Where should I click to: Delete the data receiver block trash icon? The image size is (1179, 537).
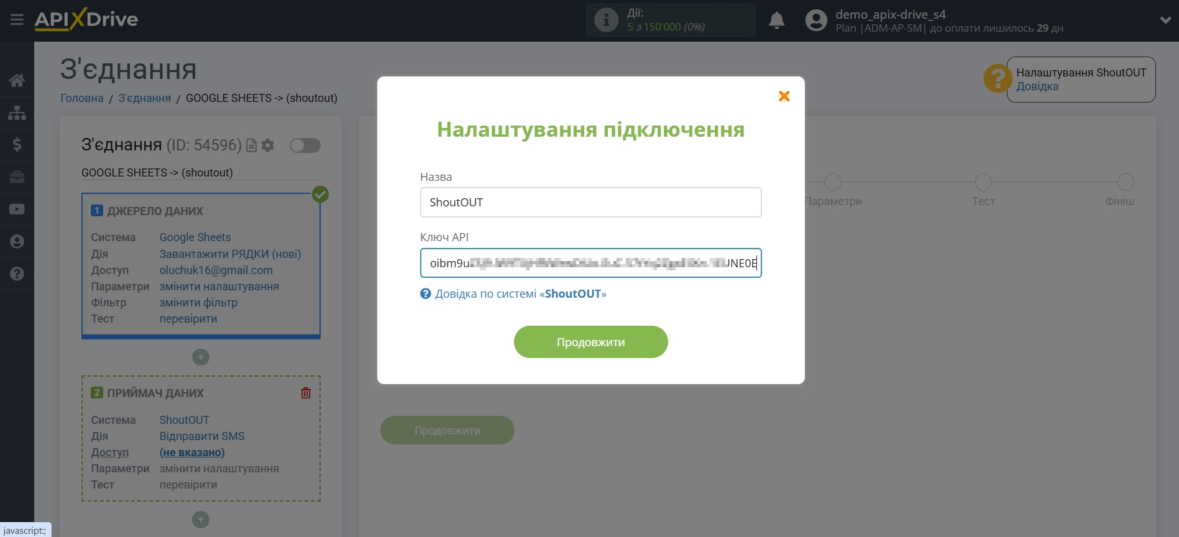coord(306,393)
